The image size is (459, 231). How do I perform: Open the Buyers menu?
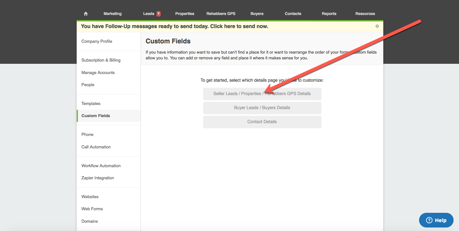[257, 14]
